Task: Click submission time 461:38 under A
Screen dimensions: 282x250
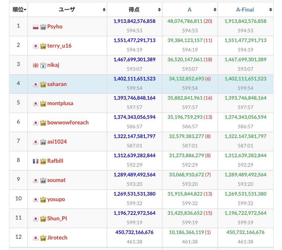Action: point(190,242)
